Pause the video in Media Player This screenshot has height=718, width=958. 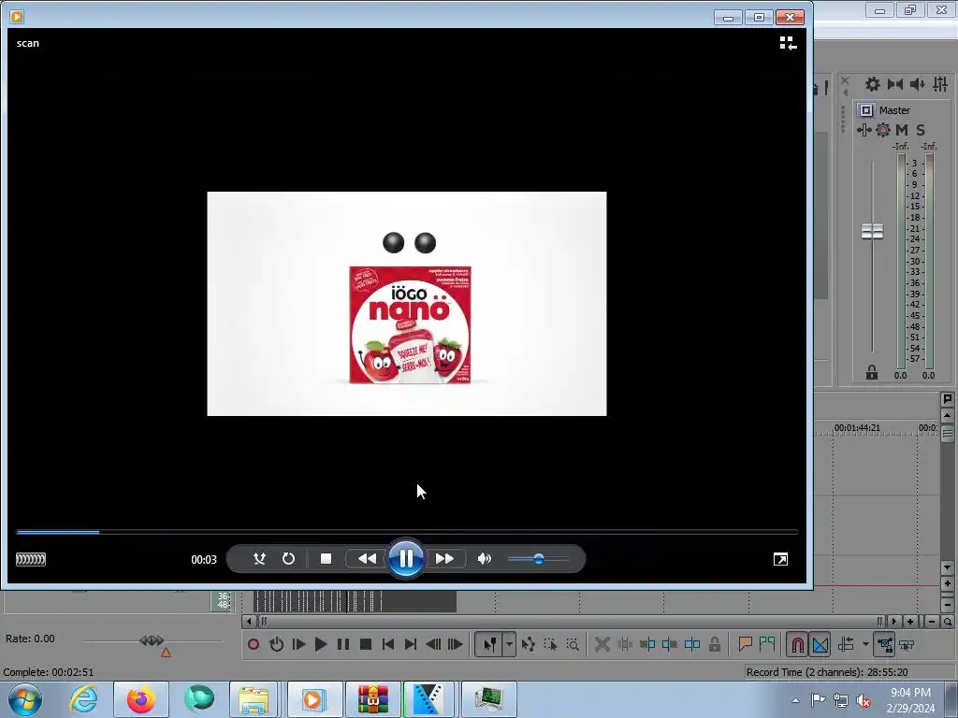pos(406,558)
